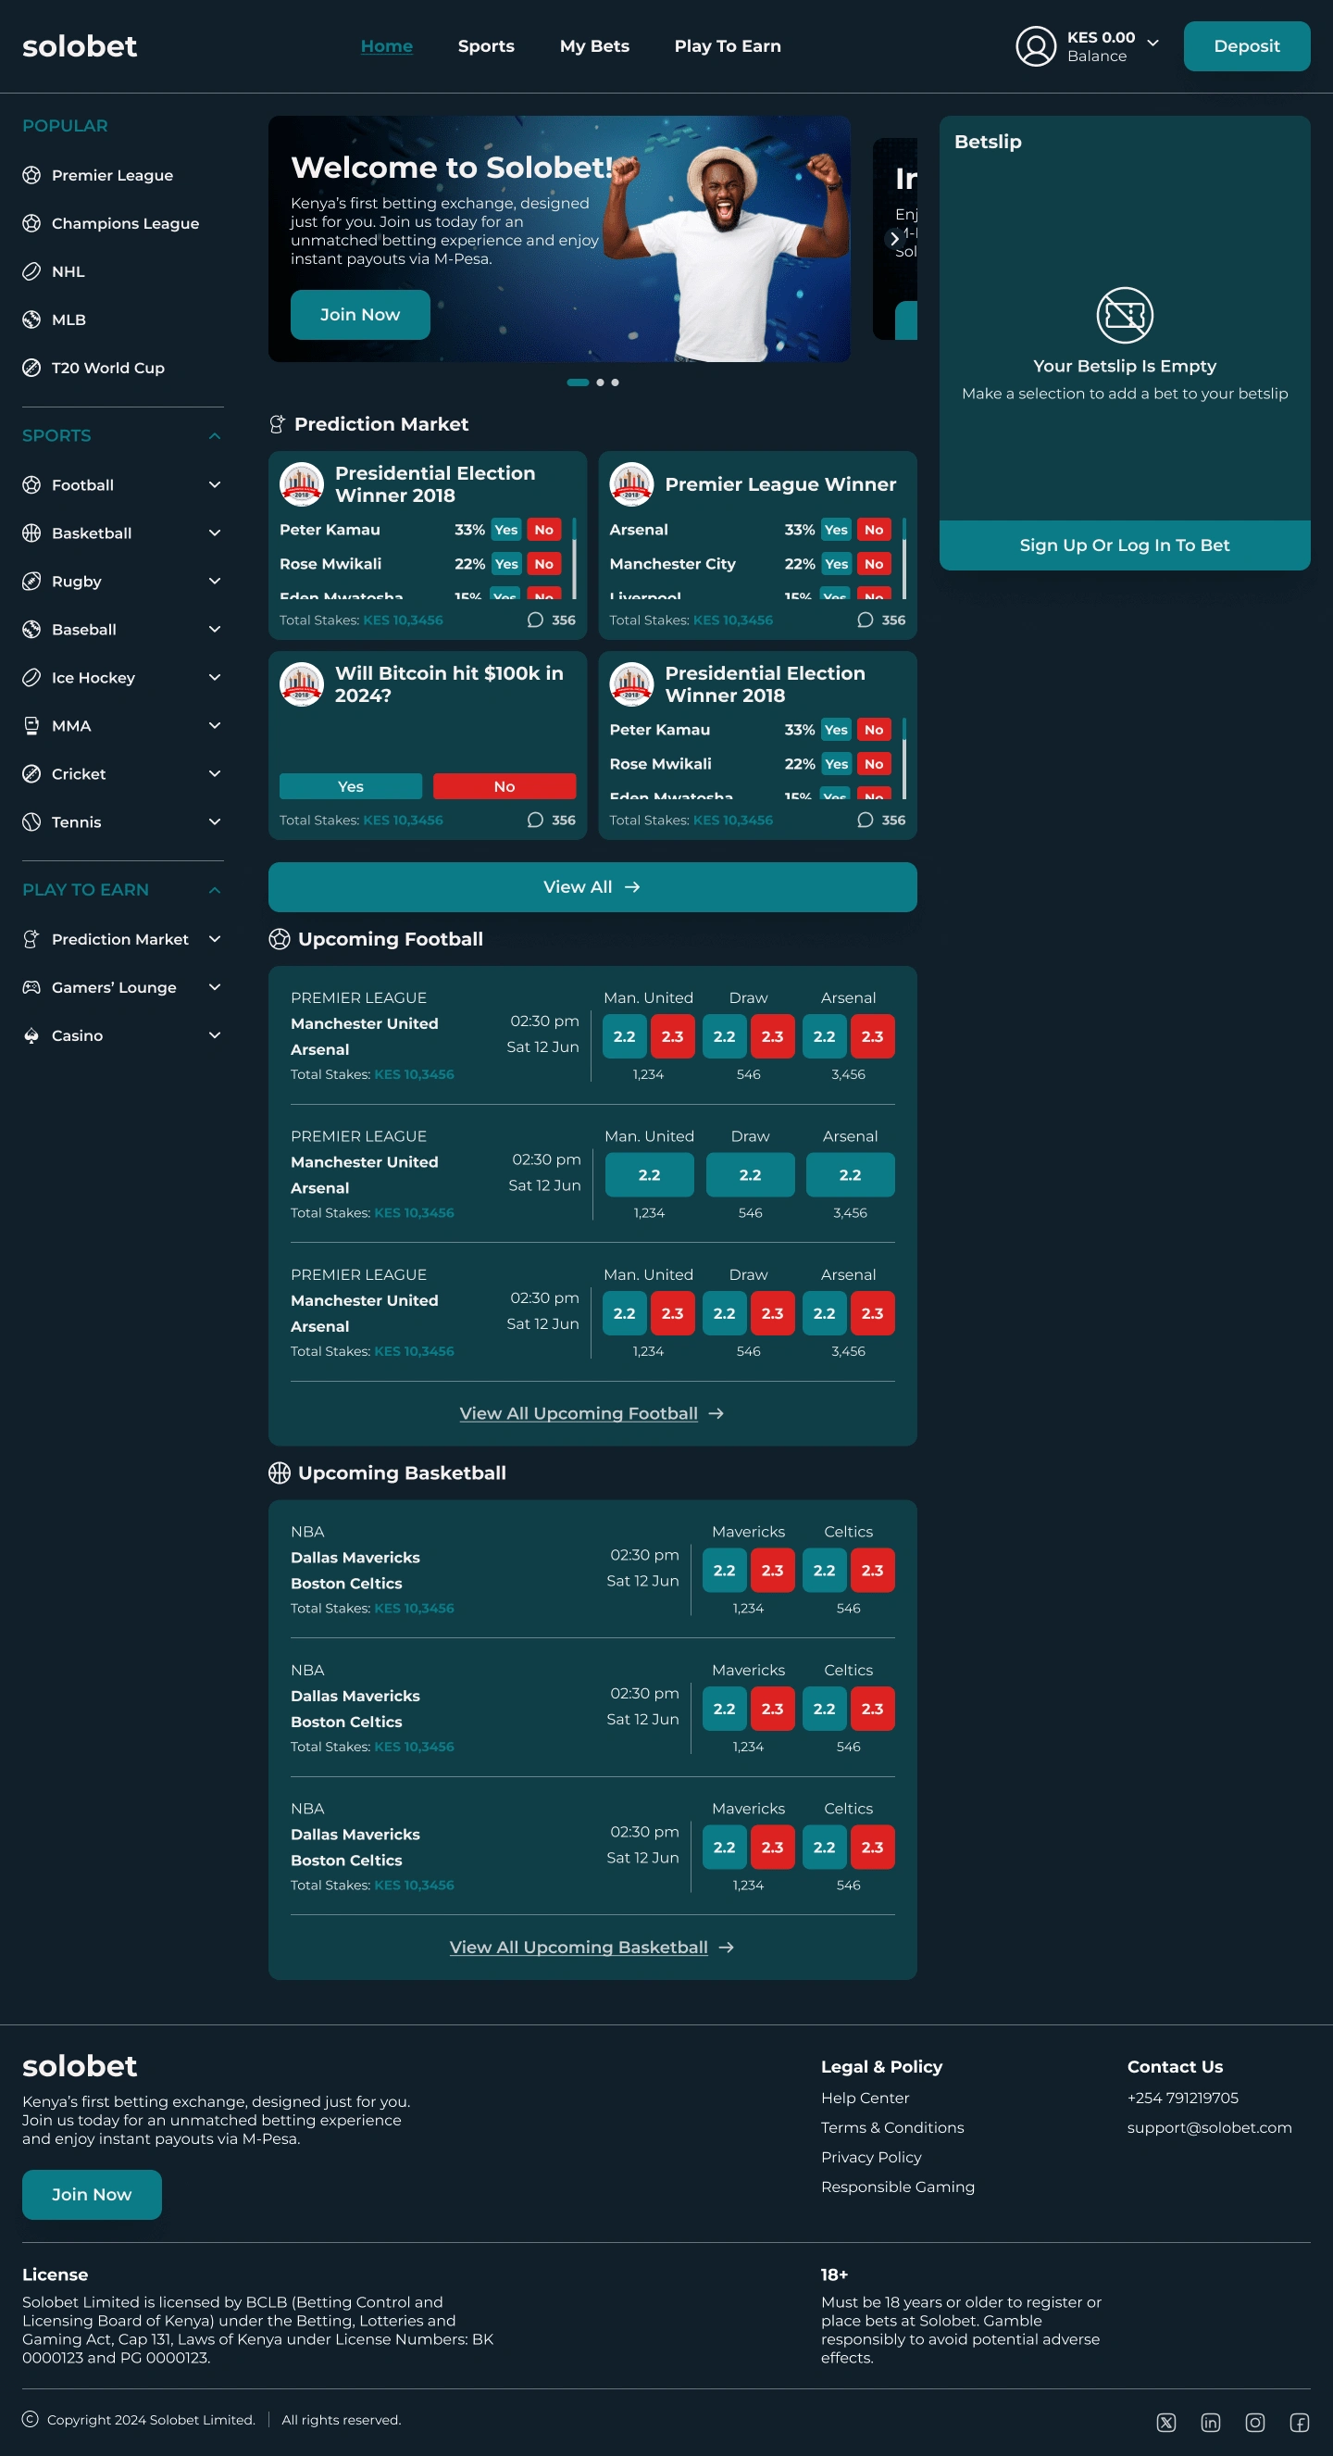Screen dimensions: 1333x2456
Task: Expand the account balance dropdown chevron
Action: (x=1152, y=43)
